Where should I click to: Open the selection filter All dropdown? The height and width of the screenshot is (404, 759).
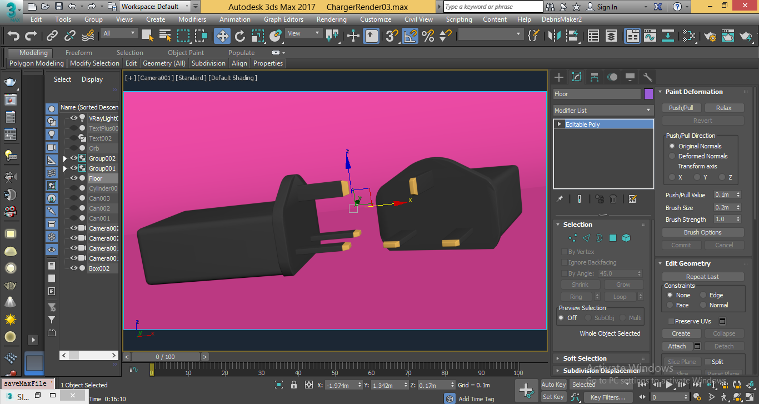119,33
